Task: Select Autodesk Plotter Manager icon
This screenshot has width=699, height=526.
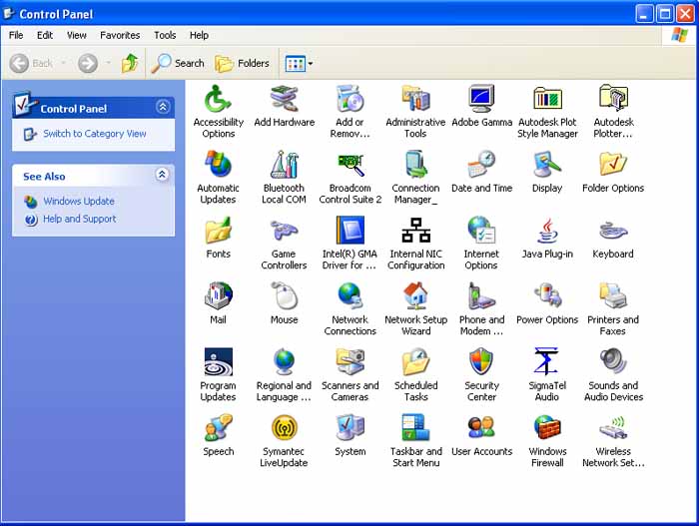Action: 613,98
